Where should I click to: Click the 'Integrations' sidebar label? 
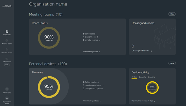point(7,62)
